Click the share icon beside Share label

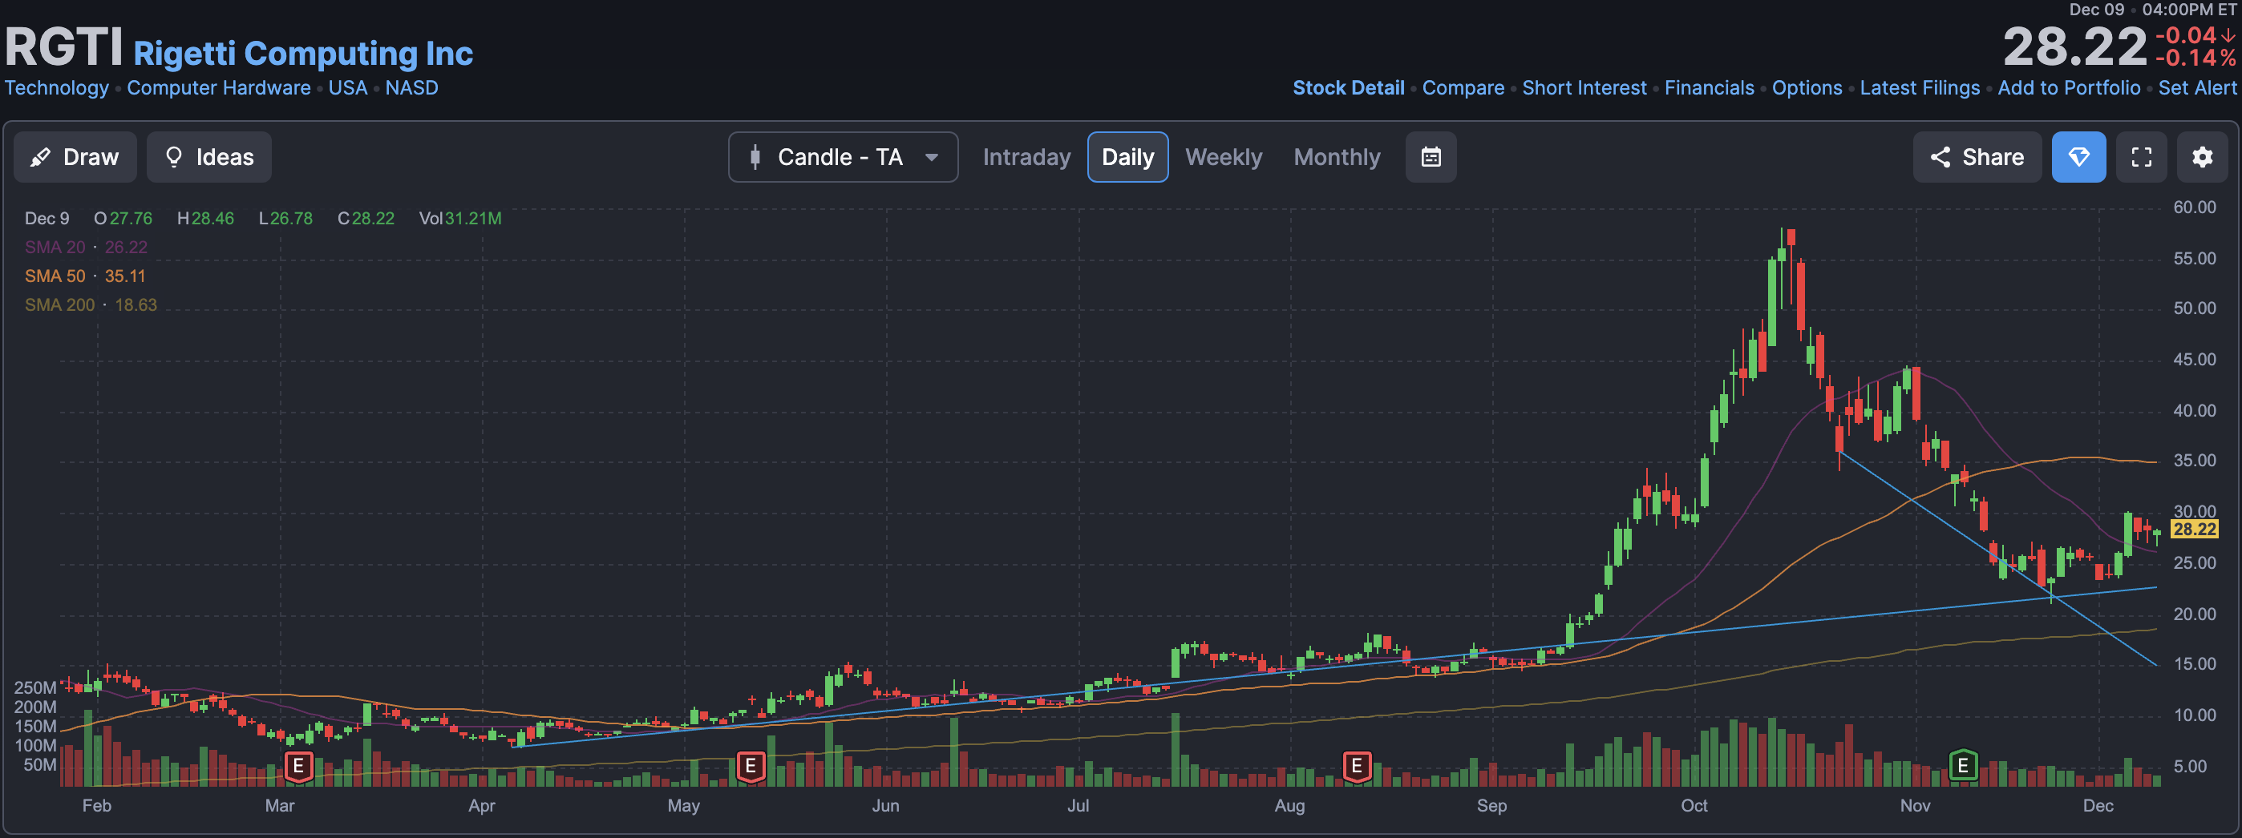(x=1940, y=157)
